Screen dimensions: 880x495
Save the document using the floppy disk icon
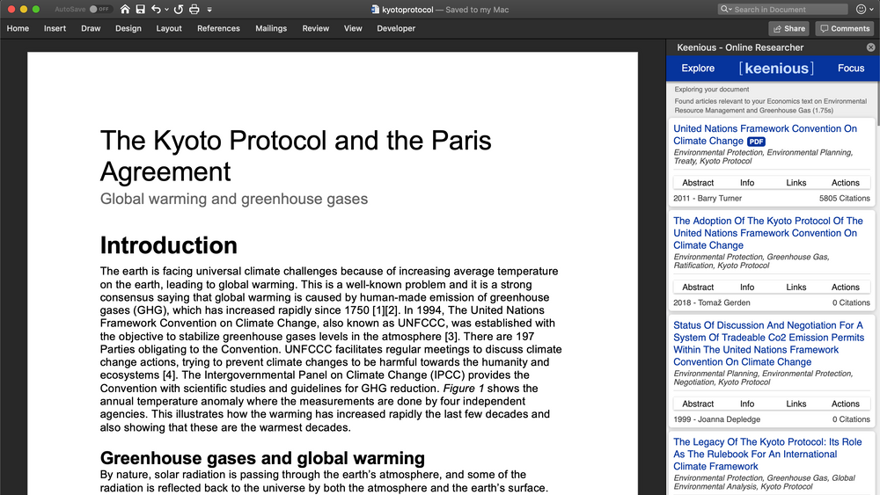(140, 9)
